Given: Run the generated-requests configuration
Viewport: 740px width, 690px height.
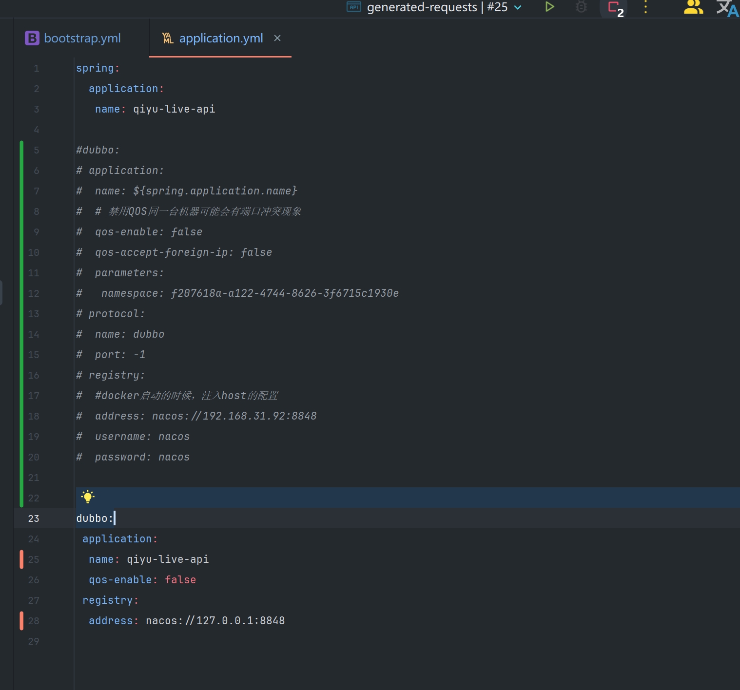Looking at the screenshot, I should 549,7.
